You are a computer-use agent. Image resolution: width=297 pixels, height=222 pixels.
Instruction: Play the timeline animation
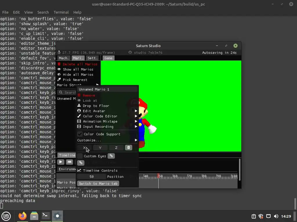61,162
